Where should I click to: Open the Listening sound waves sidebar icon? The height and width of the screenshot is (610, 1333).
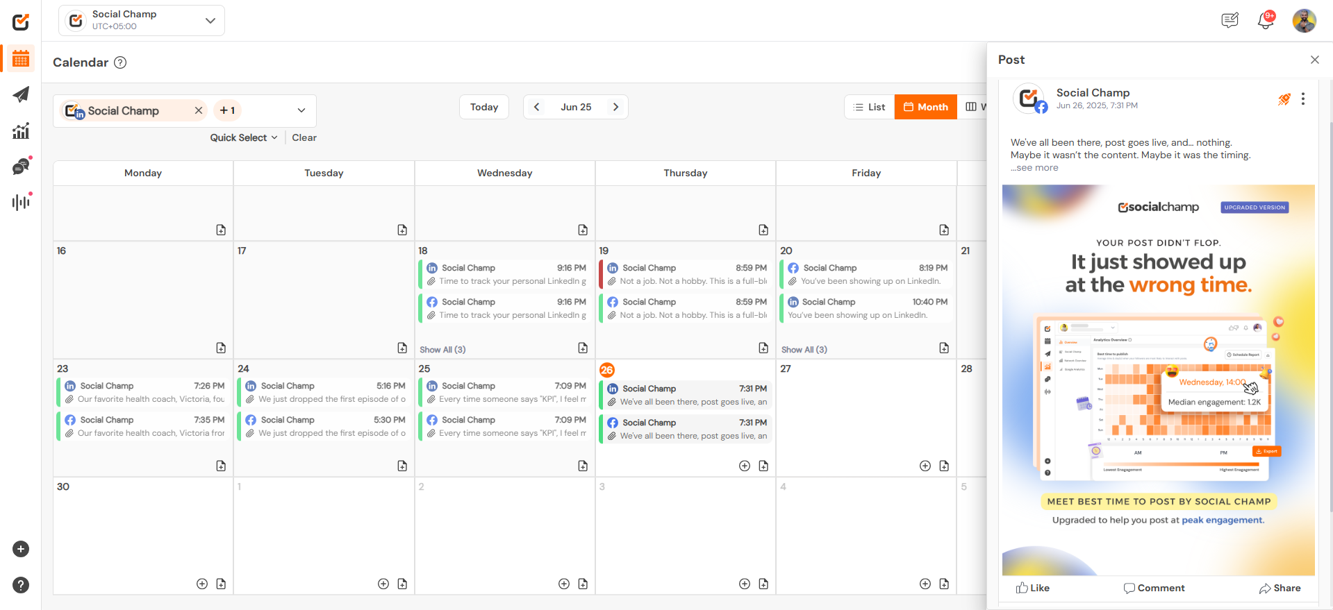point(21,202)
